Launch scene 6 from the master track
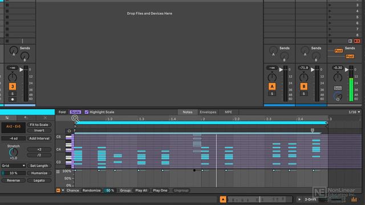The height and width of the screenshot is (205, 365). pyautogui.click(x=330, y=23)
